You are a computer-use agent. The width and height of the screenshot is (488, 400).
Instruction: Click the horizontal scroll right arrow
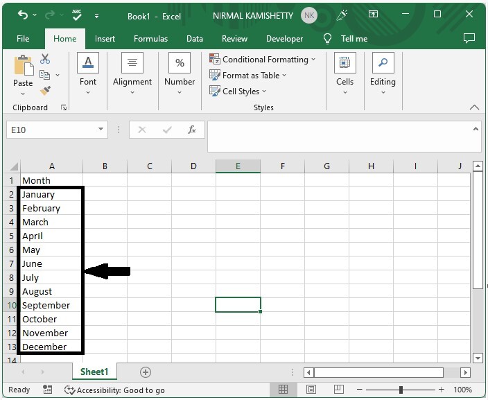pos(466,372)
